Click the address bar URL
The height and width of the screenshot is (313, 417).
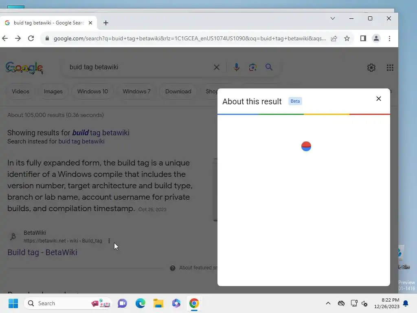point(189,38)
